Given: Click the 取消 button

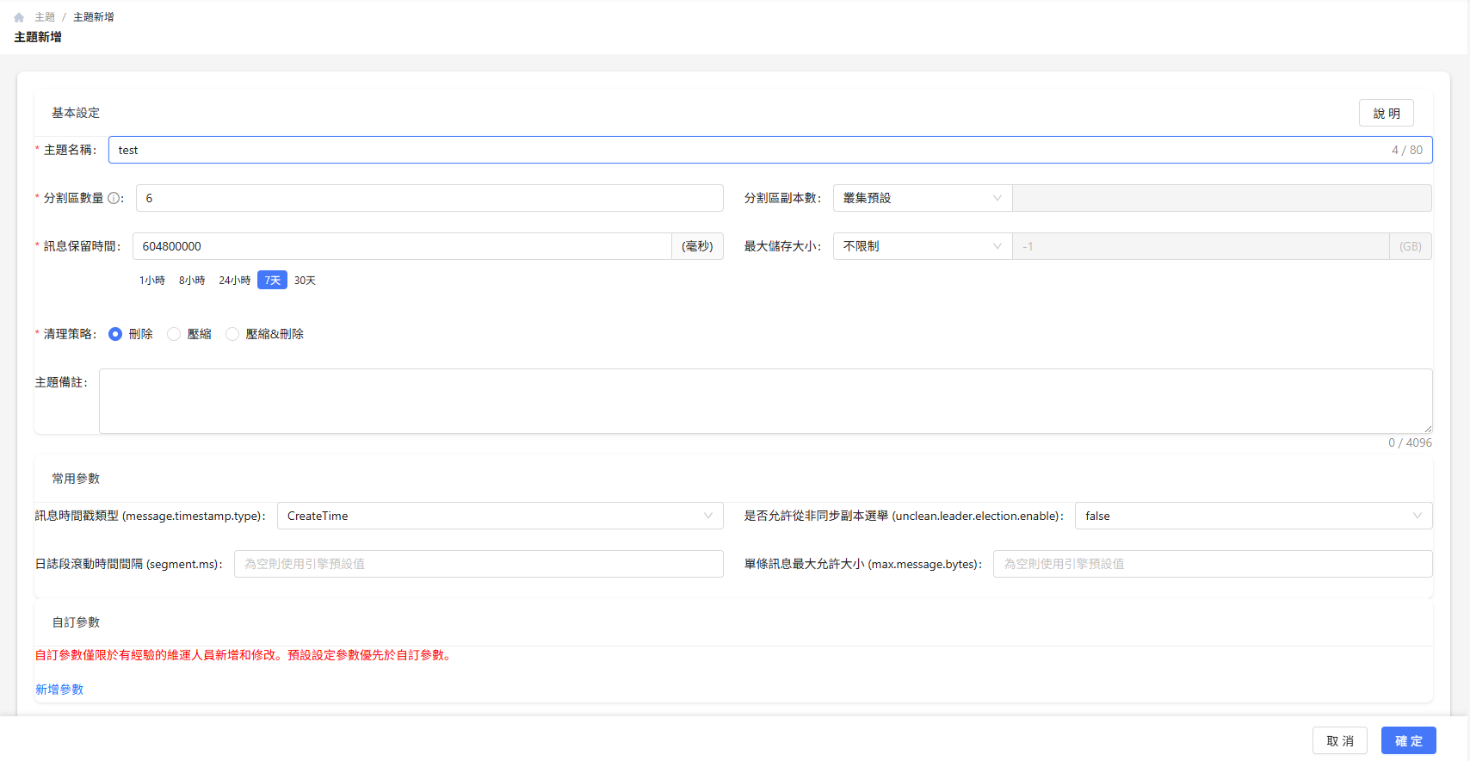Looking at the screenshot, I should (1340, 740).
